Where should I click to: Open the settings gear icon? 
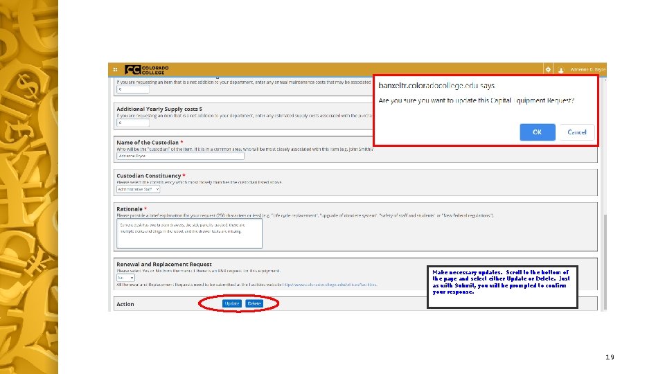pos(548,69)
